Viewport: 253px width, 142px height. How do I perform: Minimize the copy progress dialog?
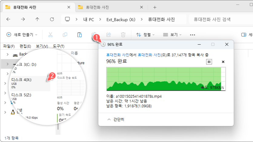click(199, 44)
